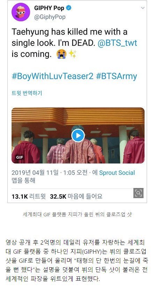Click the GIPHY Pop profile avatar
This screenshot has height=289, width=154.
click(21, 12)
